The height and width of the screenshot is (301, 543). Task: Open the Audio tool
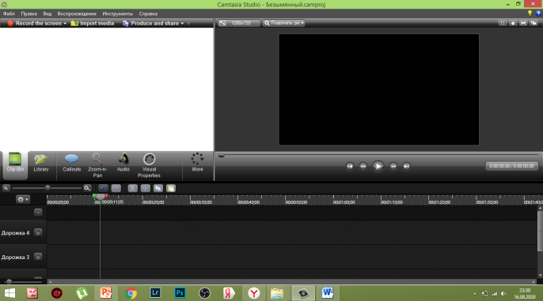[123, 163]
